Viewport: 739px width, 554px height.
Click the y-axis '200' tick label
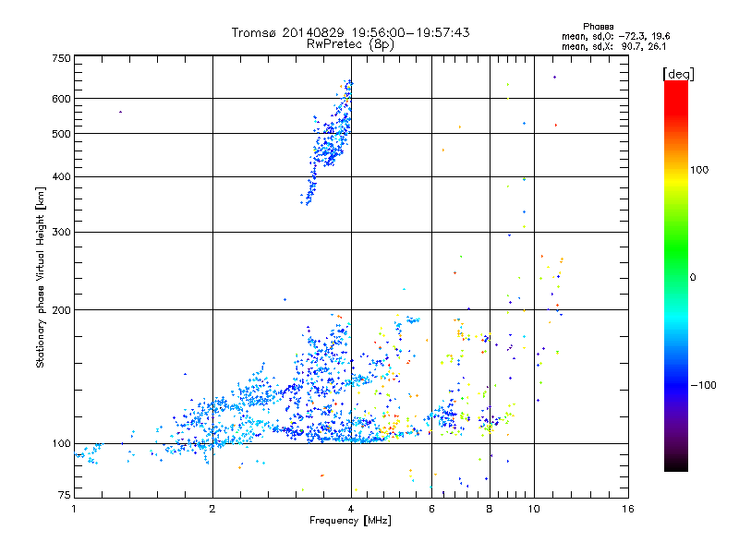[x=61, y=310]
